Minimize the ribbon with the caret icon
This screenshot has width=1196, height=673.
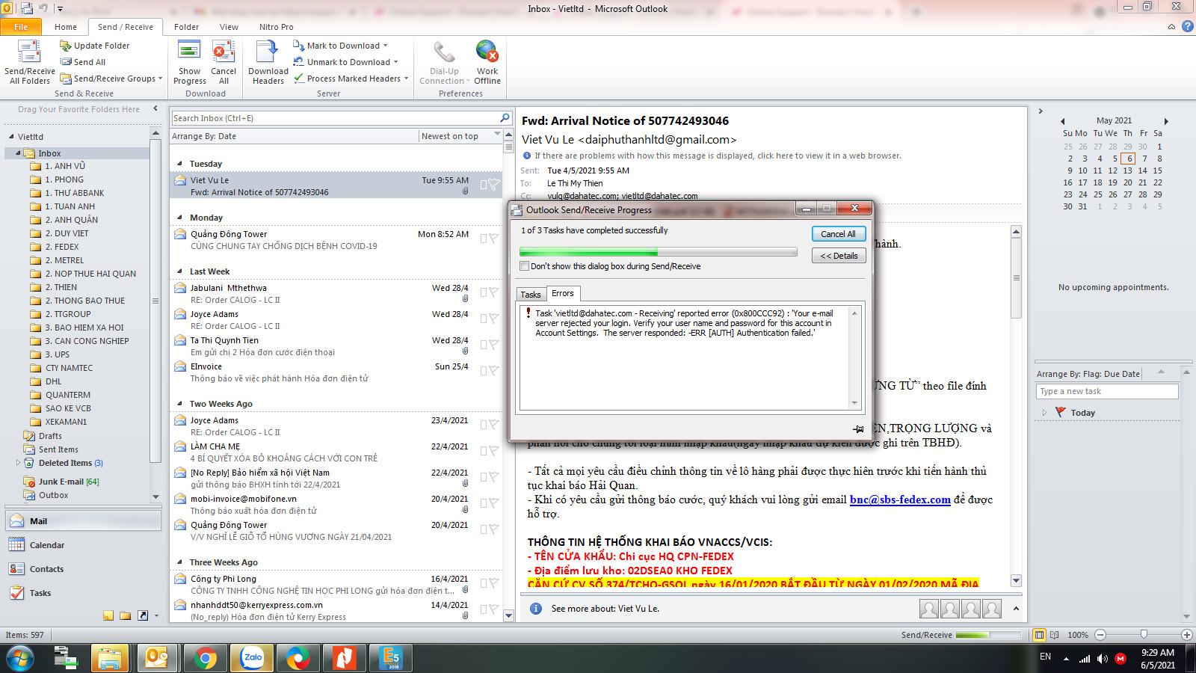click(1171, 26)
